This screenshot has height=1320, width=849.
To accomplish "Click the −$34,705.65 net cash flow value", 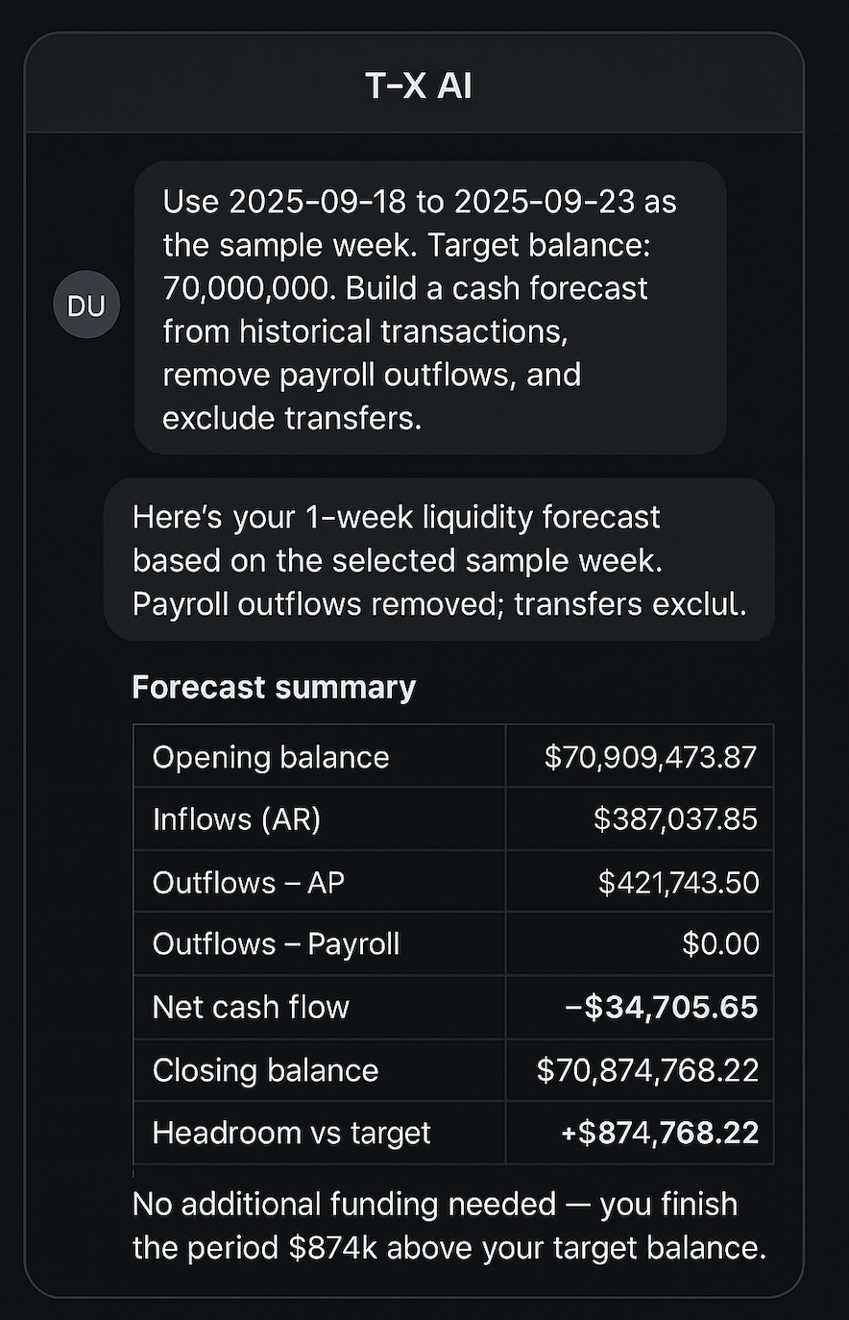I will (661, 1007).
